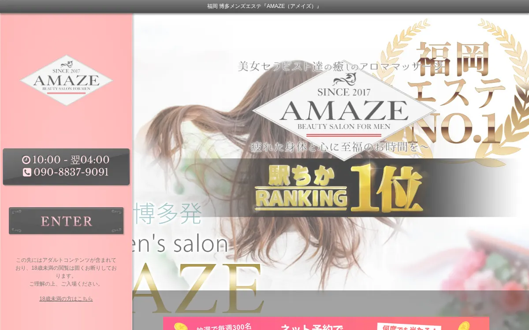
Task: Click the 博多発 heading text
Action: [x=168, y=213]
